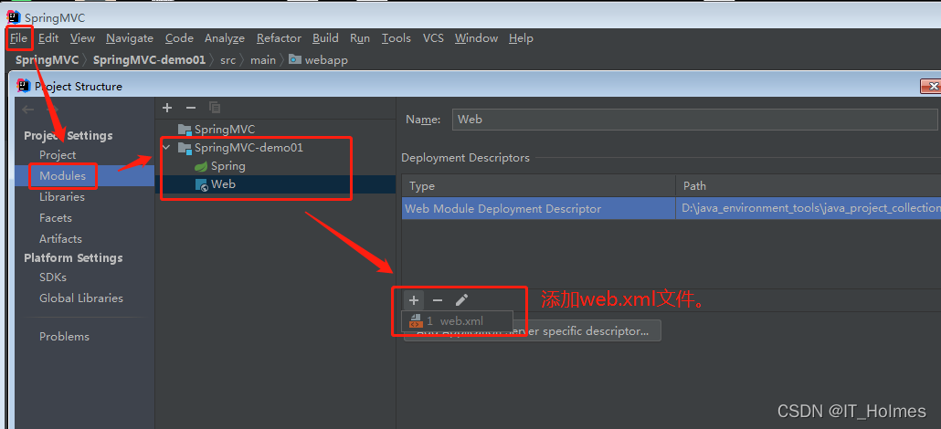
Task: Open the Tools menu
Action: (x=396, y=38)
